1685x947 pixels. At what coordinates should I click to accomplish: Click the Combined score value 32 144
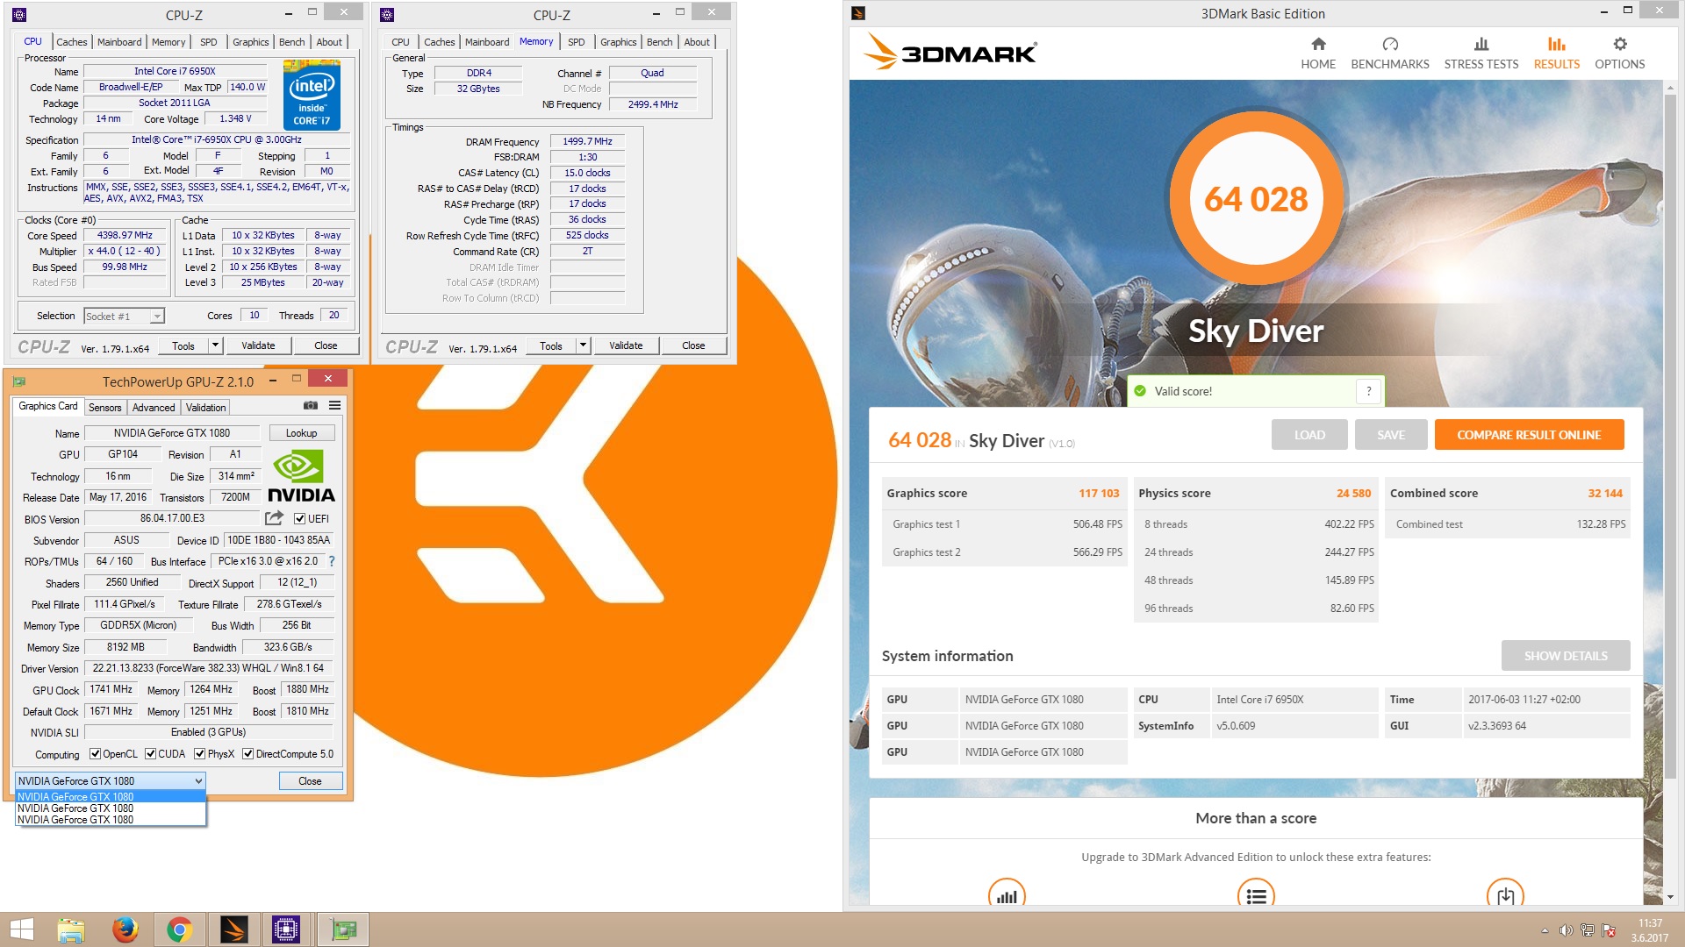pos(1605,493)
